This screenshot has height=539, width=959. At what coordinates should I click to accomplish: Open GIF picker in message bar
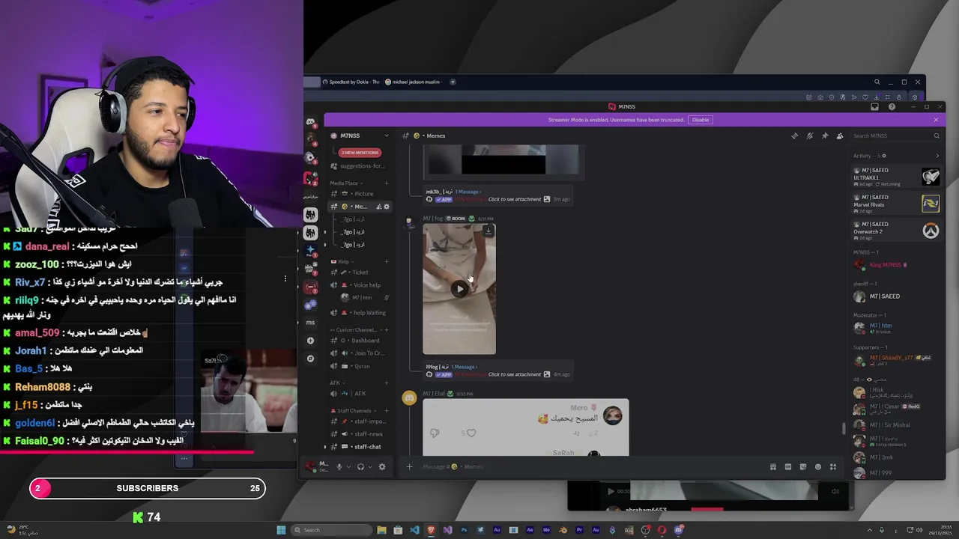787,466
